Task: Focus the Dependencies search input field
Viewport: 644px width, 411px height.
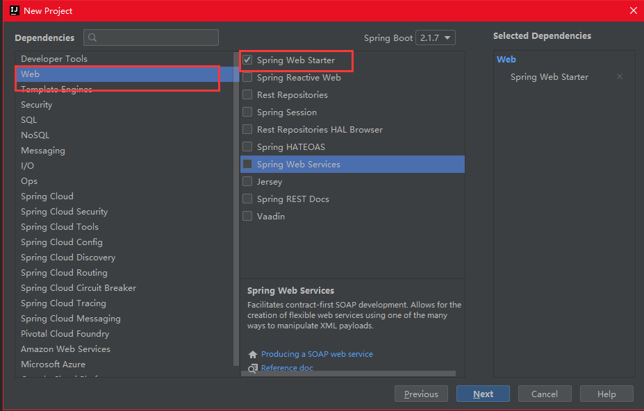Action: [x=151, y=37]
